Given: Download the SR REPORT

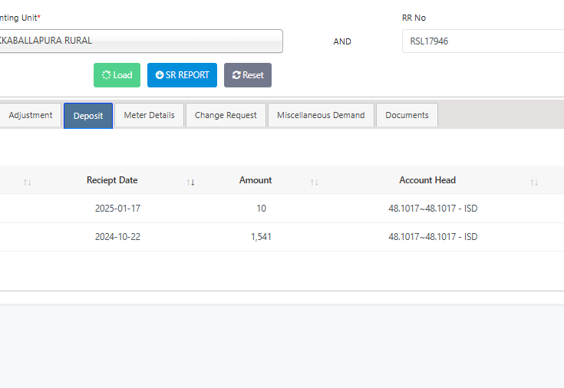Looking at the screenshot, I should coord(182,75).
